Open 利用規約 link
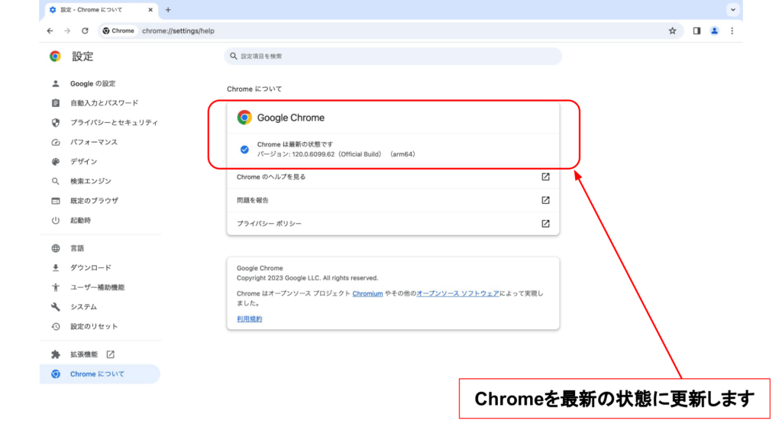The height and width of the screenshot is (440, 782). tap(249, 319)
